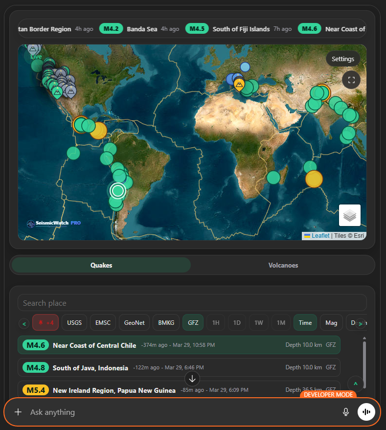
Task: Open the map layers selector icon
Action: click(349, 215)
